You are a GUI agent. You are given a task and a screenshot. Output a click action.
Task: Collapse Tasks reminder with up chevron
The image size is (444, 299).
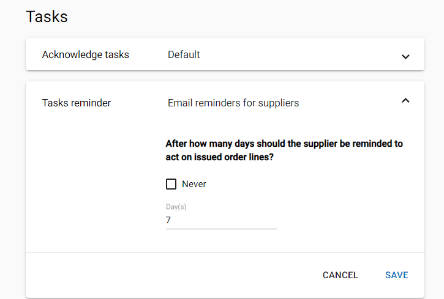(405, 101)
